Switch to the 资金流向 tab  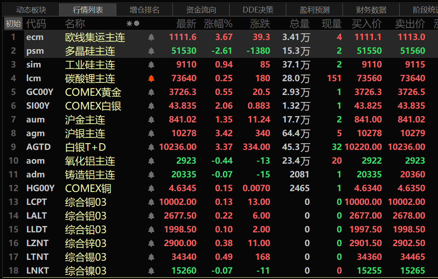coord(201,10)
